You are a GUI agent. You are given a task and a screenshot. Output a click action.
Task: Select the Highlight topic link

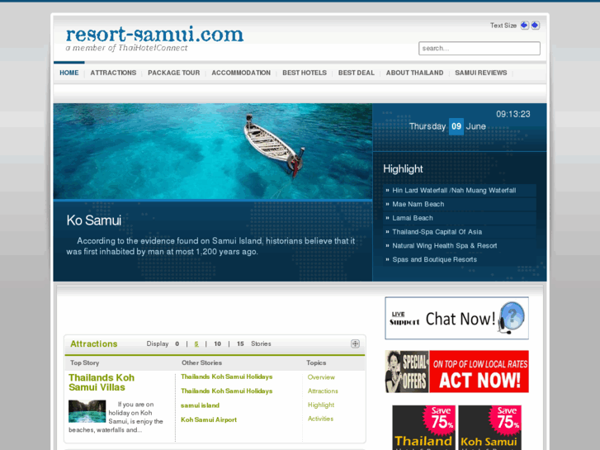click(x=321, y=405)
